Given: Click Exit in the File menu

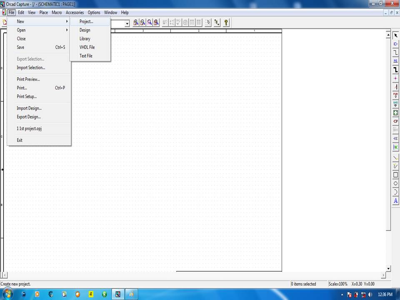Looking at the screenshot, I should (x=39, y=140).
